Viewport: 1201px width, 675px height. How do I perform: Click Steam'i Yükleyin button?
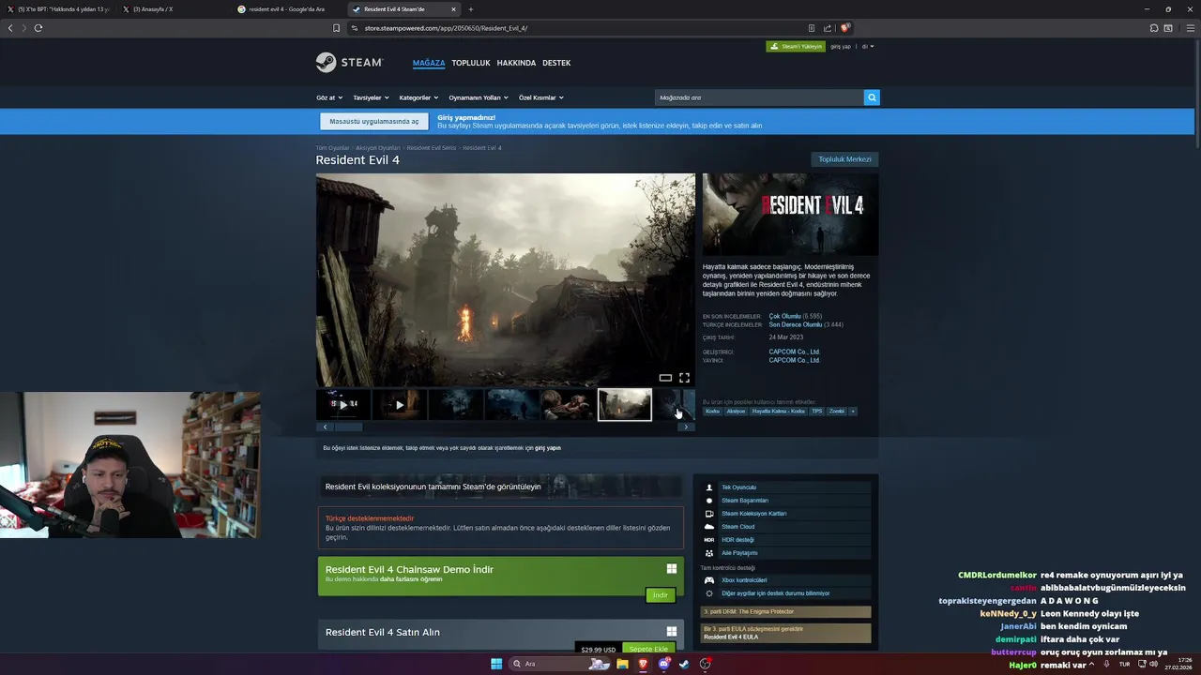[x=796, y=46]
